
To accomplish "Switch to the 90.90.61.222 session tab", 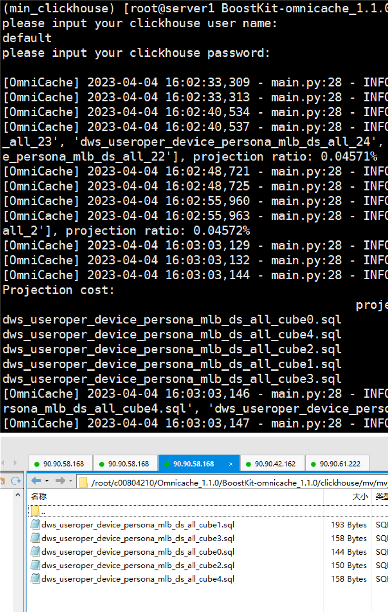I will click(337, 464).
